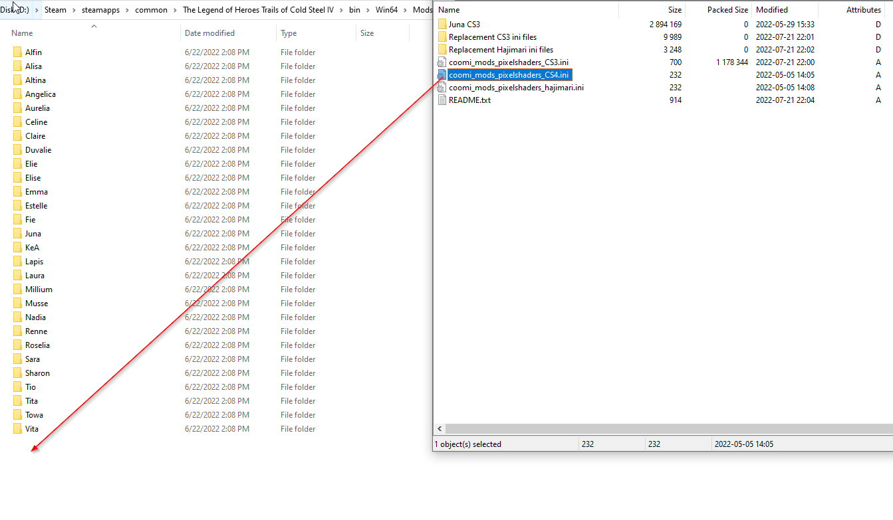Select the KeA folder icon
This screenshot has width=893, height=520.
coord(17,247)
